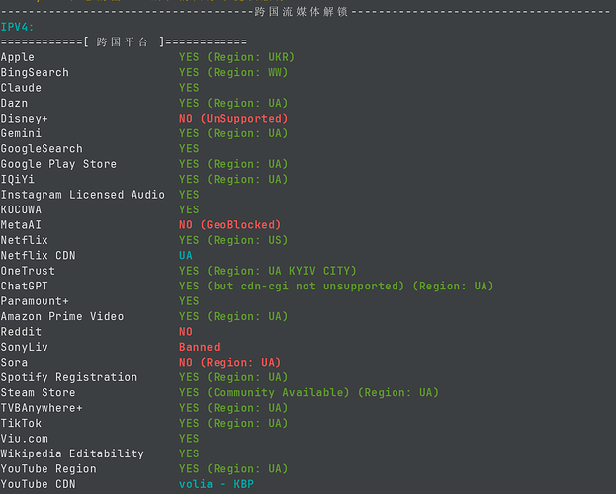Viewport: 616px width, 494px height.
Task: Click 'YES (Region: UKR)' result
Action: (x=236, y=57)
